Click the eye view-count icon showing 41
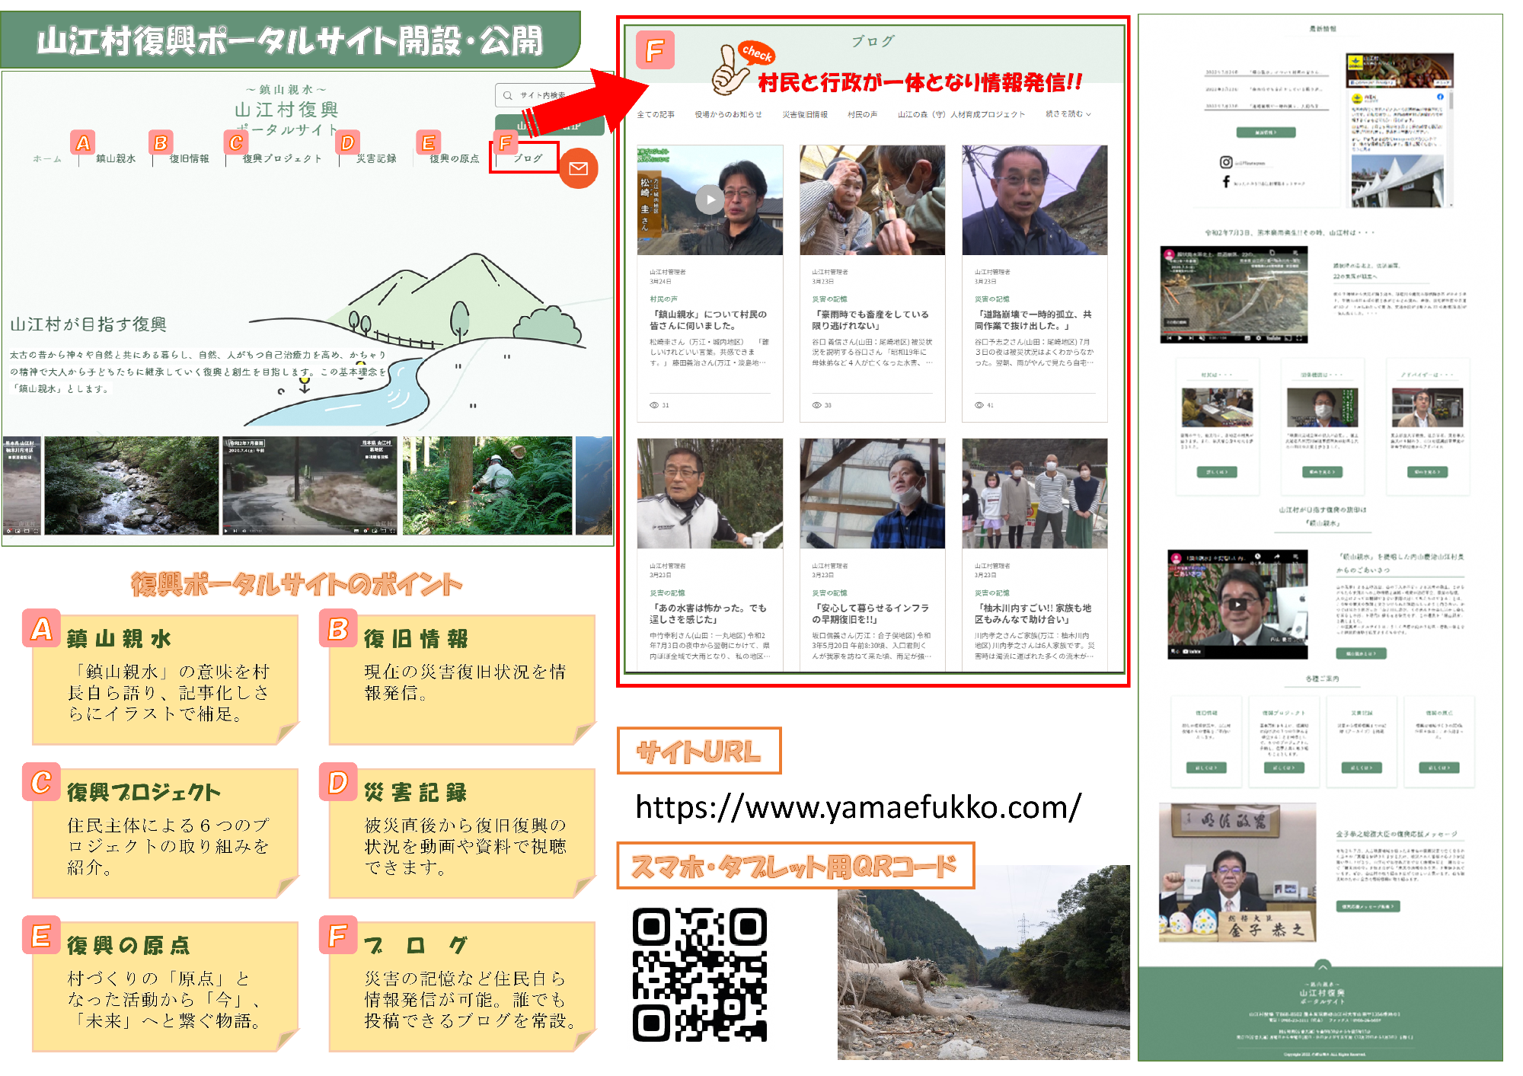The width and height of the screenshot is (1523, 1076). [x=979, y=405]
